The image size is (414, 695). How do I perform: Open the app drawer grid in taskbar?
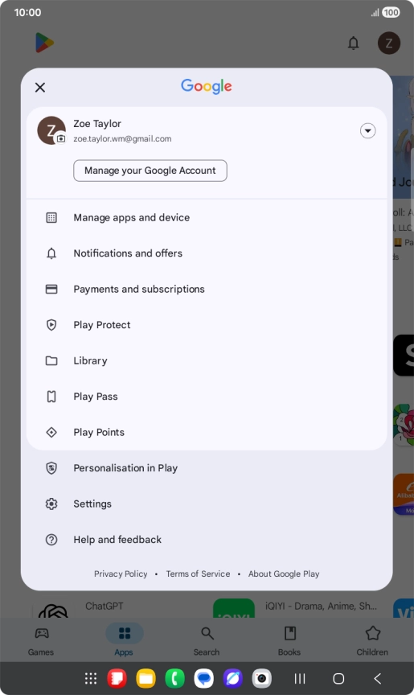pyautogui.click(x=91, y=678)
